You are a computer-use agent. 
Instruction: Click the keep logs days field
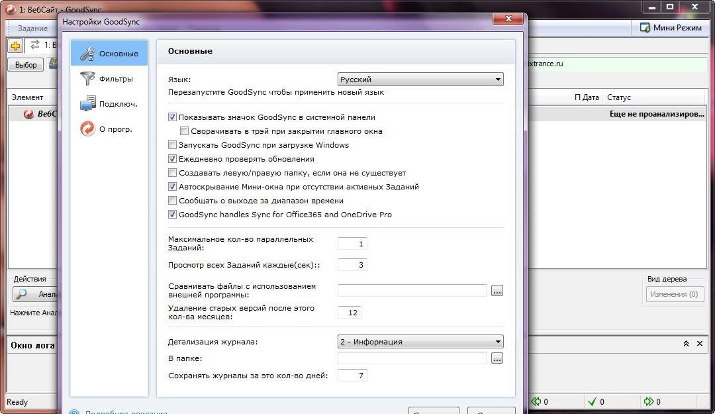pos(352,375)
